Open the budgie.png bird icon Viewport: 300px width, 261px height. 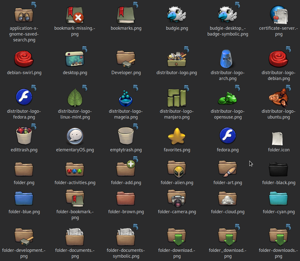coord(177,14)
